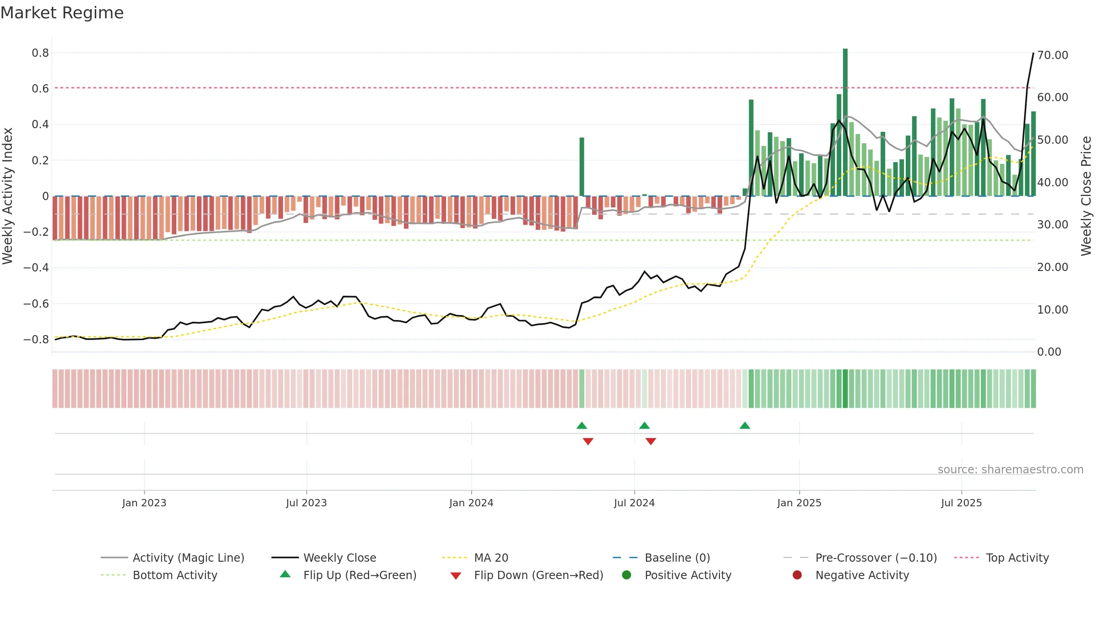
Task: Click the source: sharemaestro.com text
Action: click(x=1011, y=470)
